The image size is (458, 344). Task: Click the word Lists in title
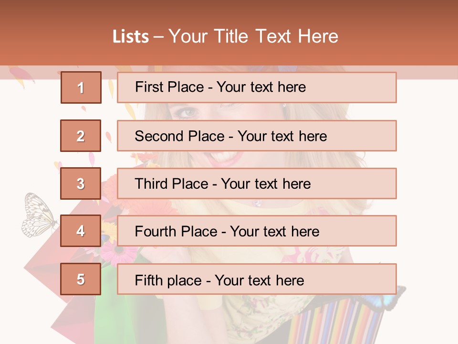tap(131, 37)
